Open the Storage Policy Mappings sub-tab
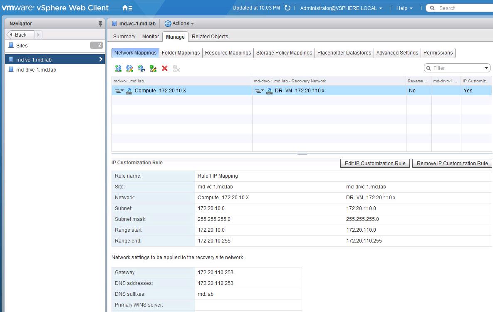The image size is (493, 312). click(x=284, y=53)
